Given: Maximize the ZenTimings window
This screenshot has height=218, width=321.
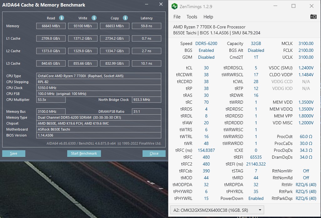Looking at the screenshot, I should 293,6.
